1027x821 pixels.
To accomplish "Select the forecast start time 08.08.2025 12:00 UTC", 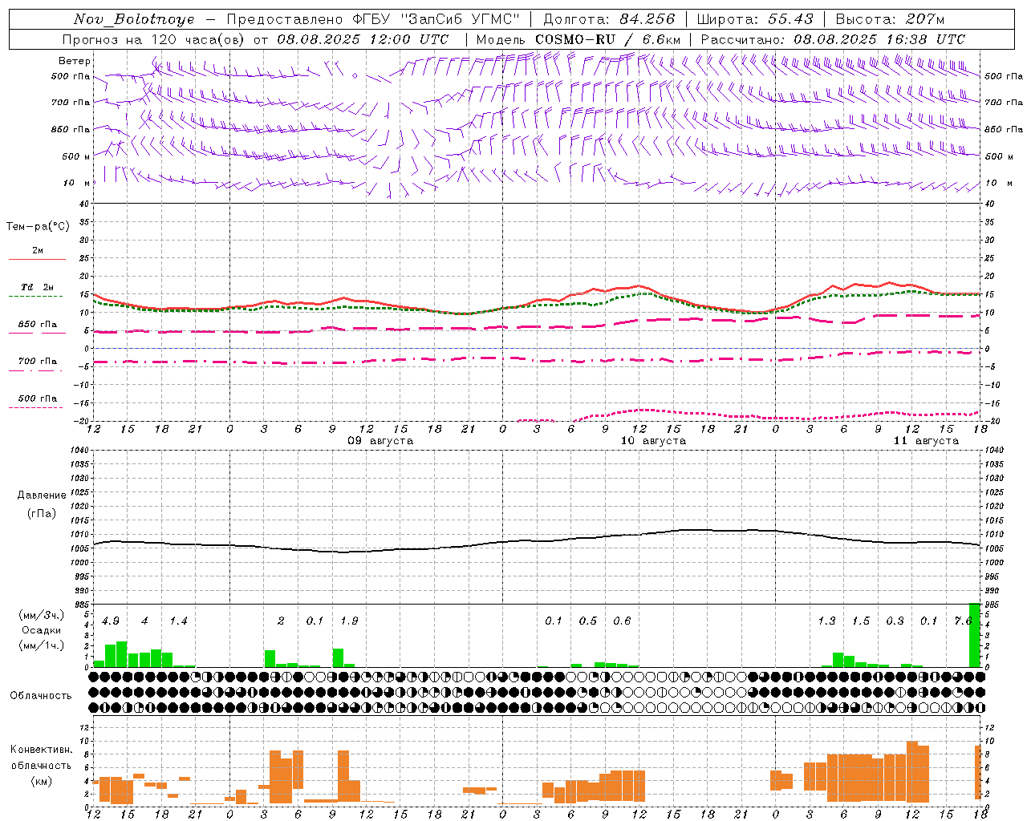I will (363, 39).
